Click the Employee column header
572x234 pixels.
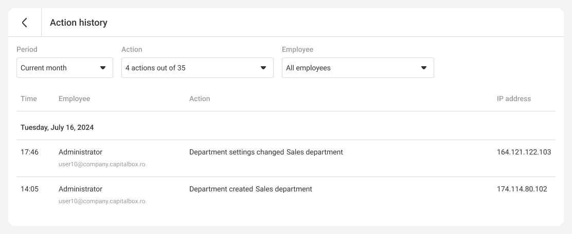pyautogui.click(x=74, y=99)
